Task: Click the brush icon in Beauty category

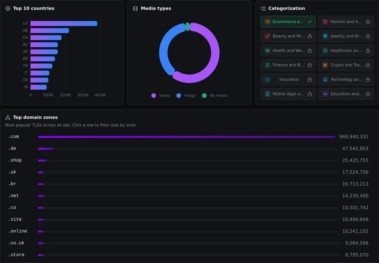Action: pyautogui.click(x=267, y=36)
